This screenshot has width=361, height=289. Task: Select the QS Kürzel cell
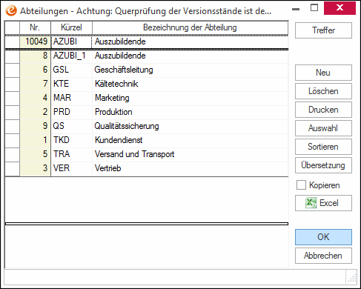(x=71, y=126)
